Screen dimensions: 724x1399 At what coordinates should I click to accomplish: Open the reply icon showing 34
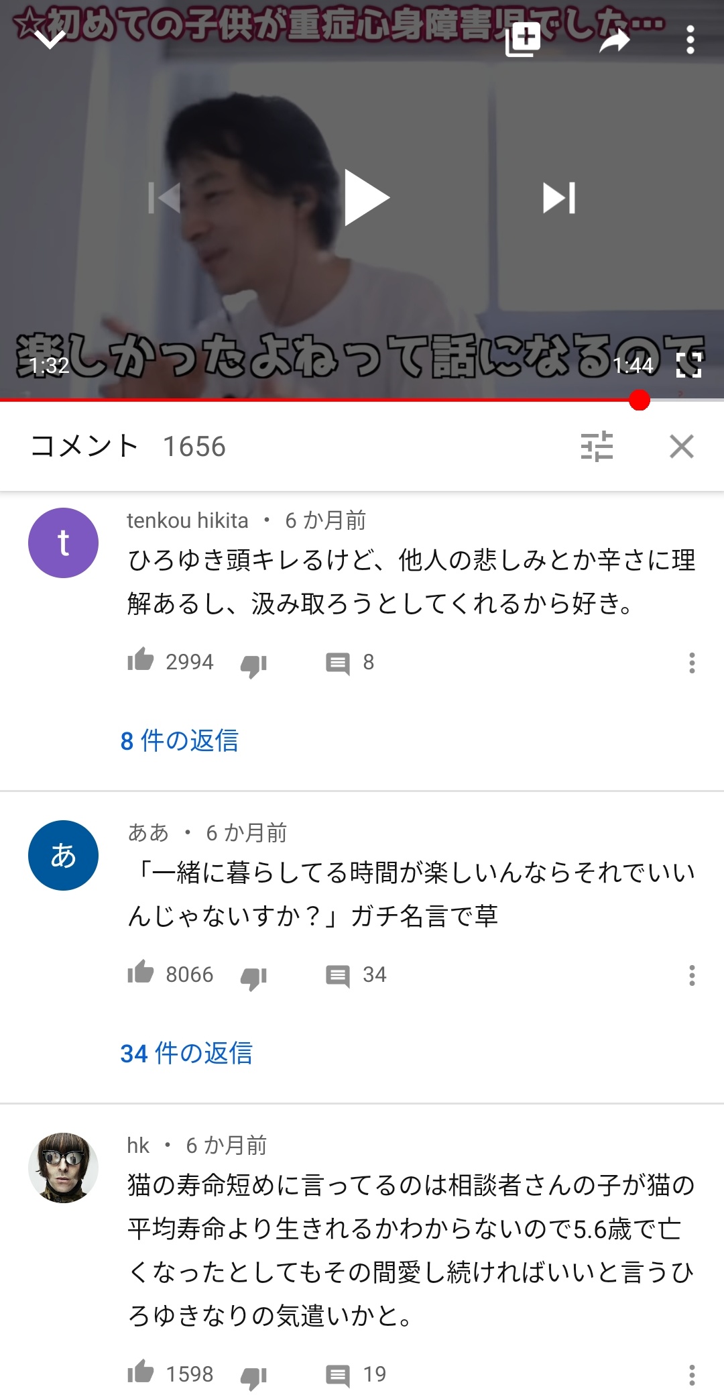[x=337, y=976]
